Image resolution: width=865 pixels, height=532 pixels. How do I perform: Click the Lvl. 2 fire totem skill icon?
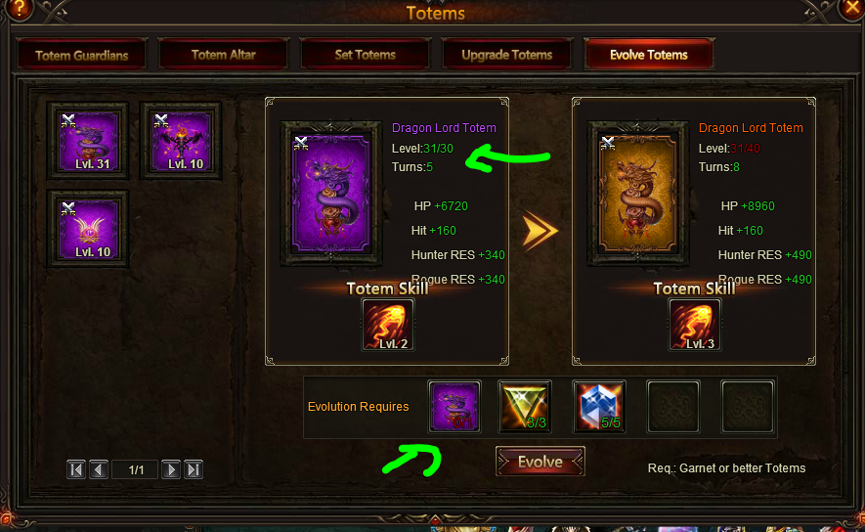click(x=388, y=325)
